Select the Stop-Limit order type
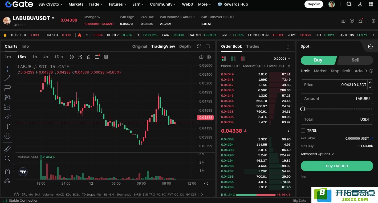The width and height of the screenshot is (378, 203). (341, 71)
